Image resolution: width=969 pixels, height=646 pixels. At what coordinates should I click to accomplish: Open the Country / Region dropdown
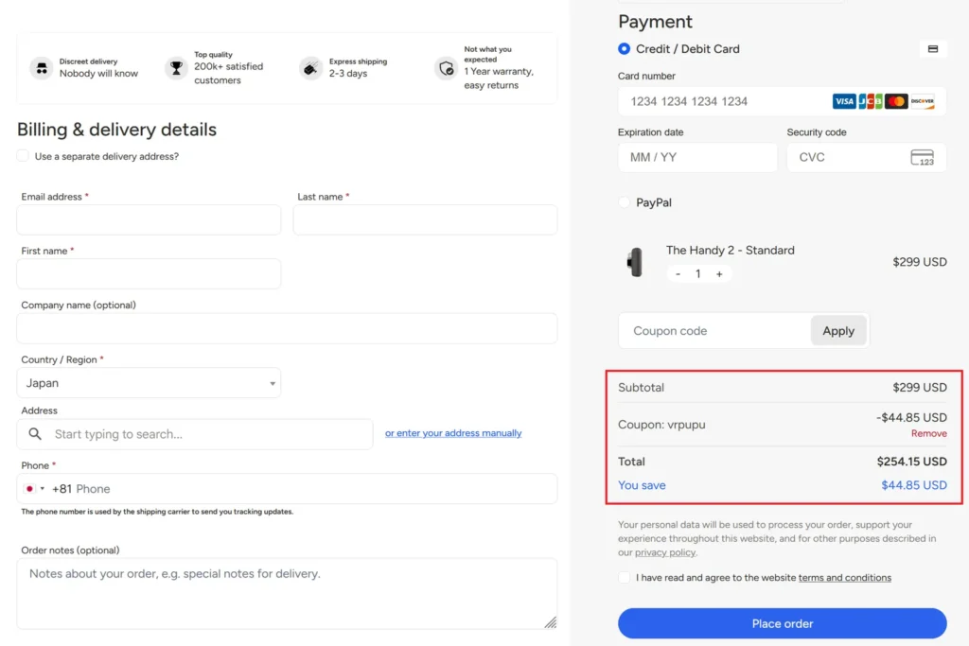click(x=149, y=383)
